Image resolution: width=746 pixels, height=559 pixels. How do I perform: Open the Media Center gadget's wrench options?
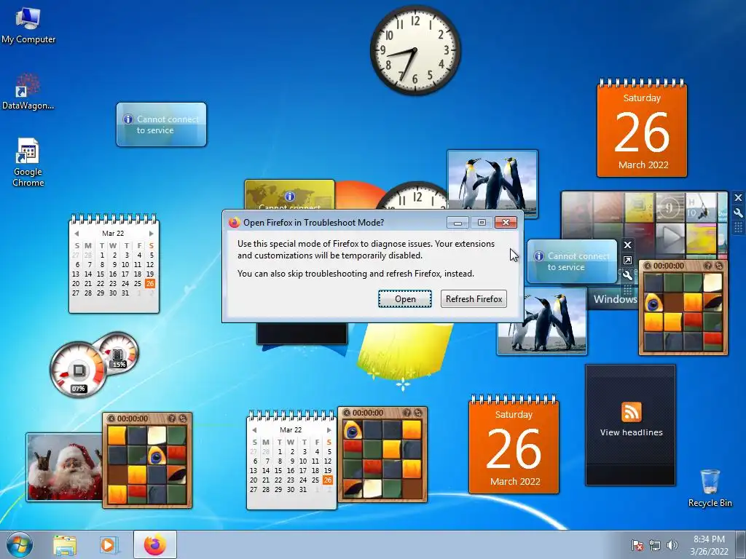click(738, 213)
